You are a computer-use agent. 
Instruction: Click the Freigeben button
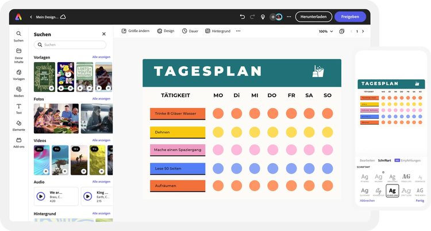click(350, 17)
